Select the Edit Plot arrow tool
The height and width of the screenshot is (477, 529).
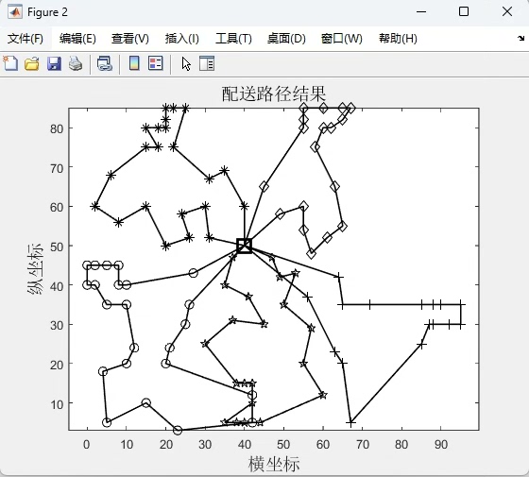186,63
